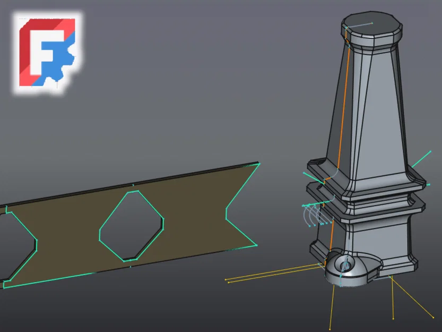Select the tall tapered column 3D model
The height and width of the screenshot is (332, 442).
367,149
